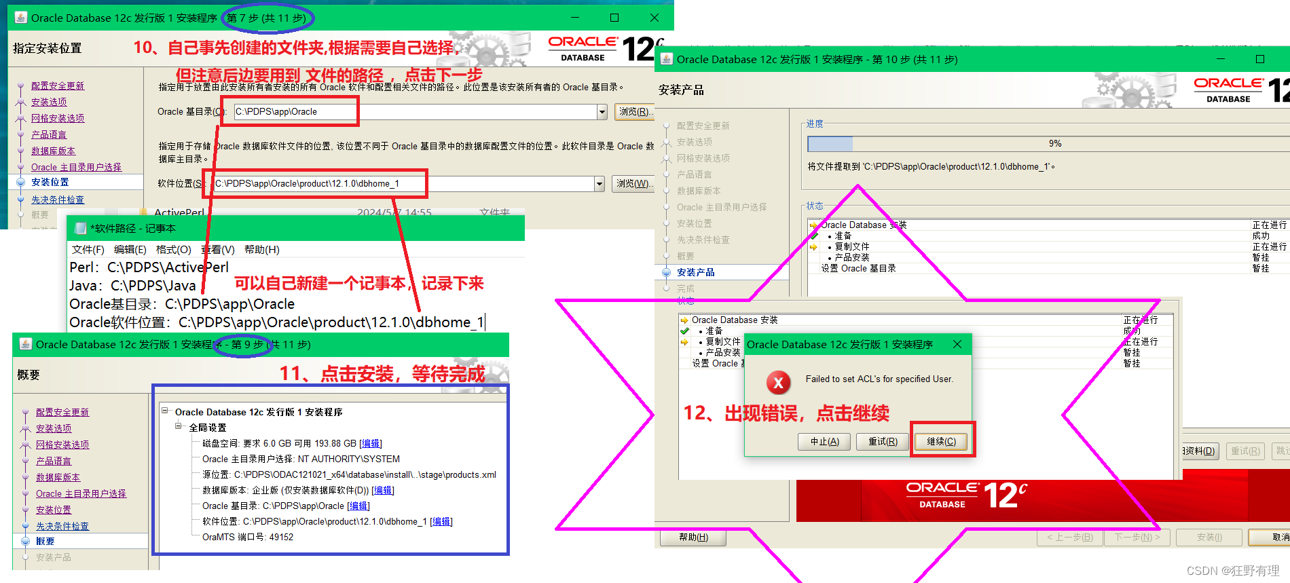Viewport: 1290px width, 583px height.
Task: Click [编辑] link next to 数据库版本 企业版
Action: [x=382, y=490]
